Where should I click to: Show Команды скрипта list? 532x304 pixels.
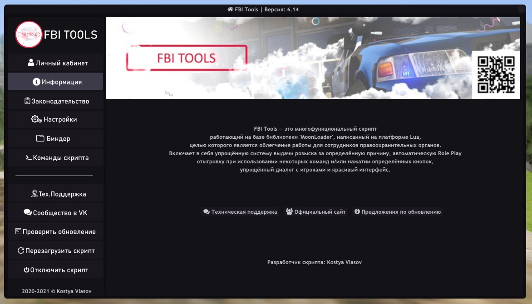click(55, 157)
